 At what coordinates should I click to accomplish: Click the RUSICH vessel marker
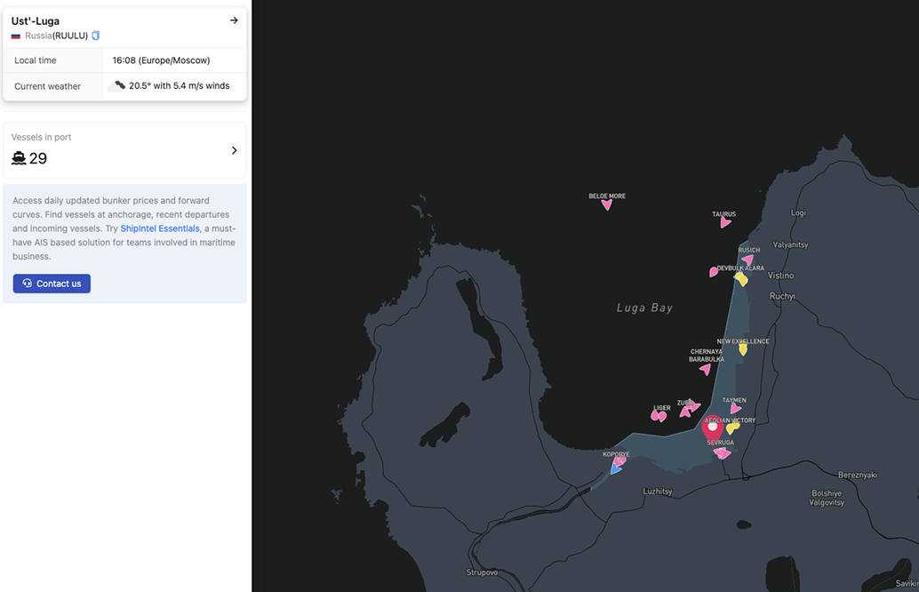tap(747, 260)
